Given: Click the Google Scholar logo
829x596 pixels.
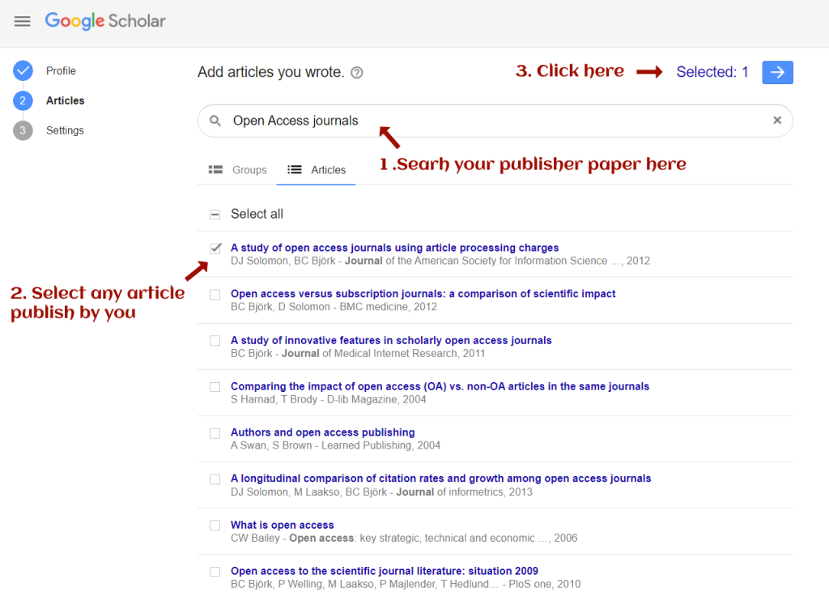Looking at the screenshot, I should point(105,21).
